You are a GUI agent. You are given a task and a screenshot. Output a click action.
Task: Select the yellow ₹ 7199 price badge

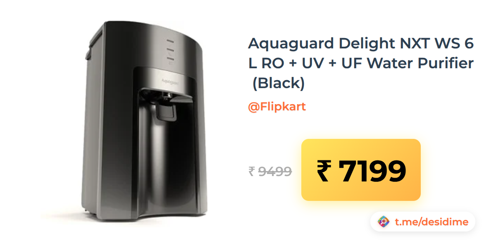click(x=361, y=170)
